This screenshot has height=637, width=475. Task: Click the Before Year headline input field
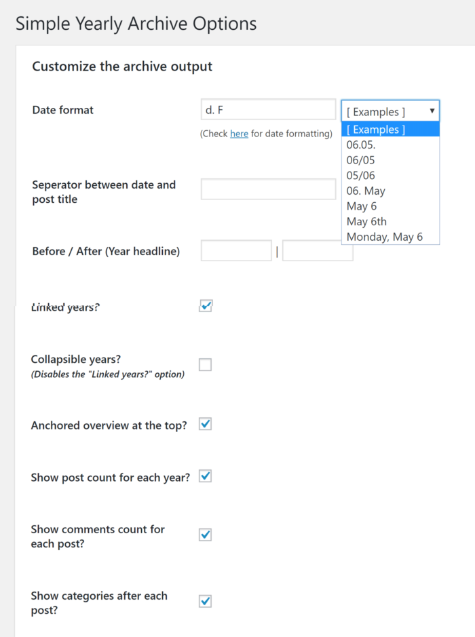click(x=236, y=250)
